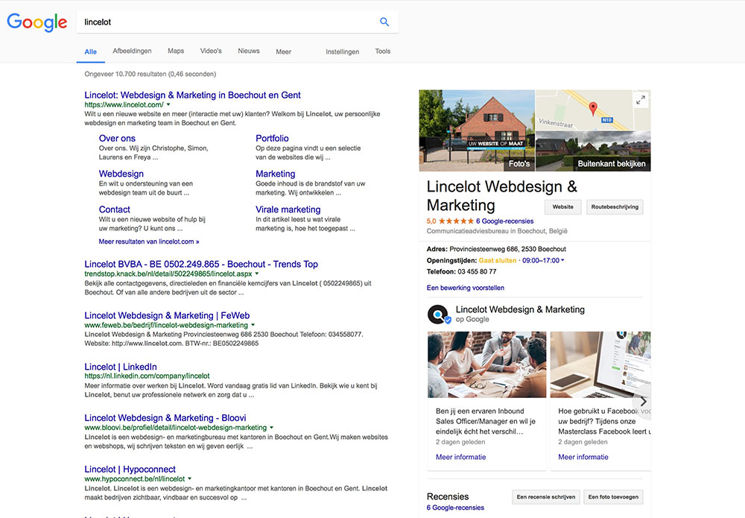Open the Video's tab
This screenshot has height=518, width=745.
click(x=211, y=51)
